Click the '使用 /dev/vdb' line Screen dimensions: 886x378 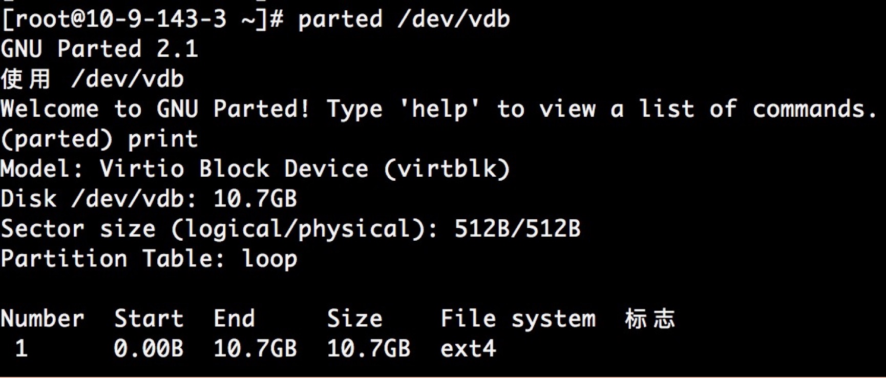coord(92,79)
